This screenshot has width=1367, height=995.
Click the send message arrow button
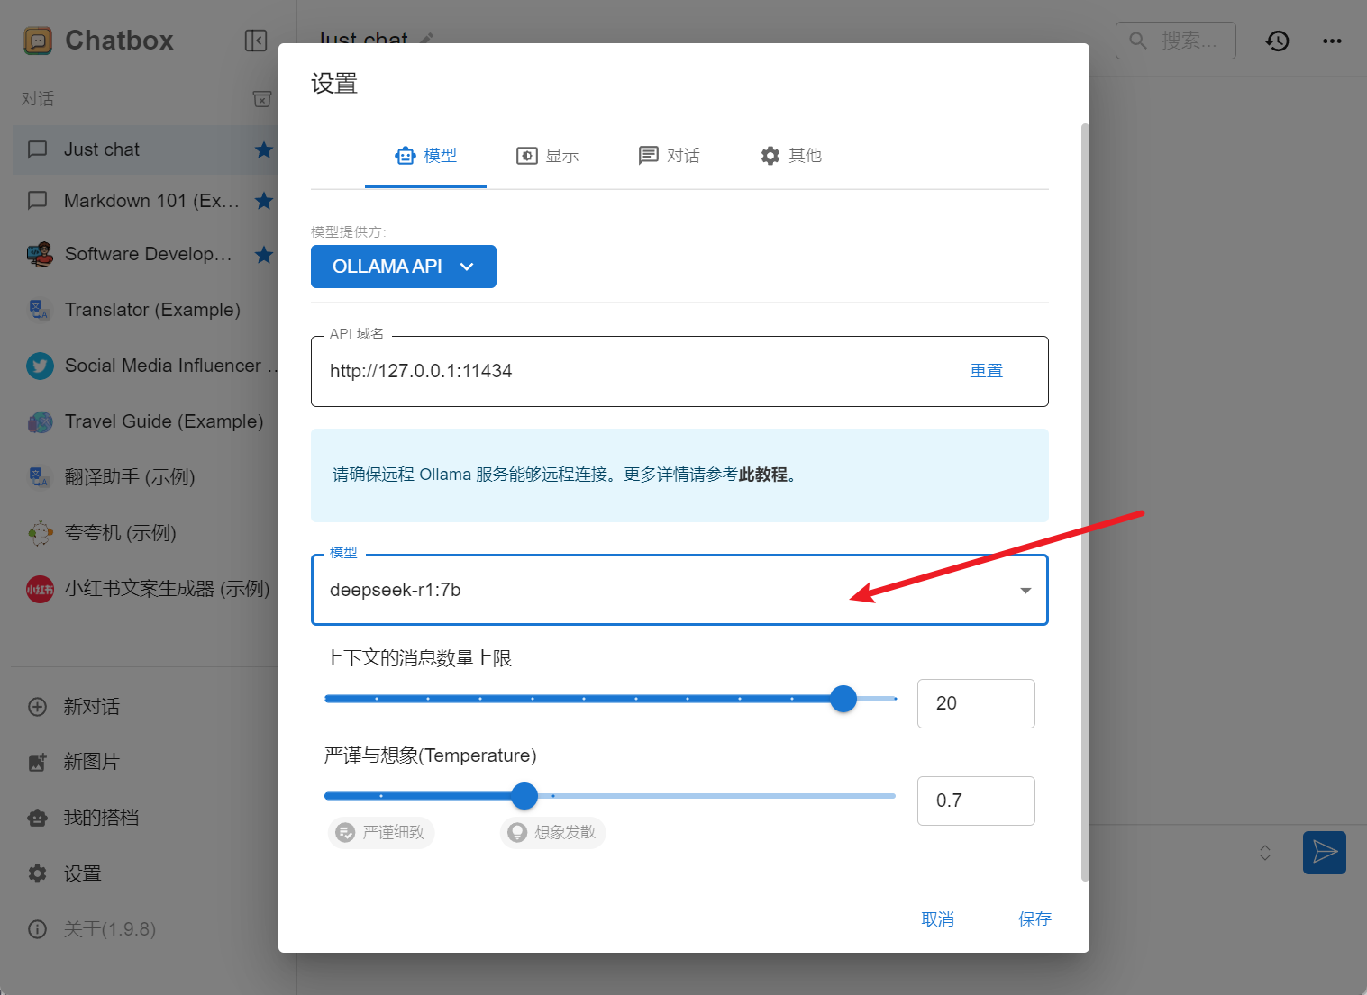(1325, 853)
